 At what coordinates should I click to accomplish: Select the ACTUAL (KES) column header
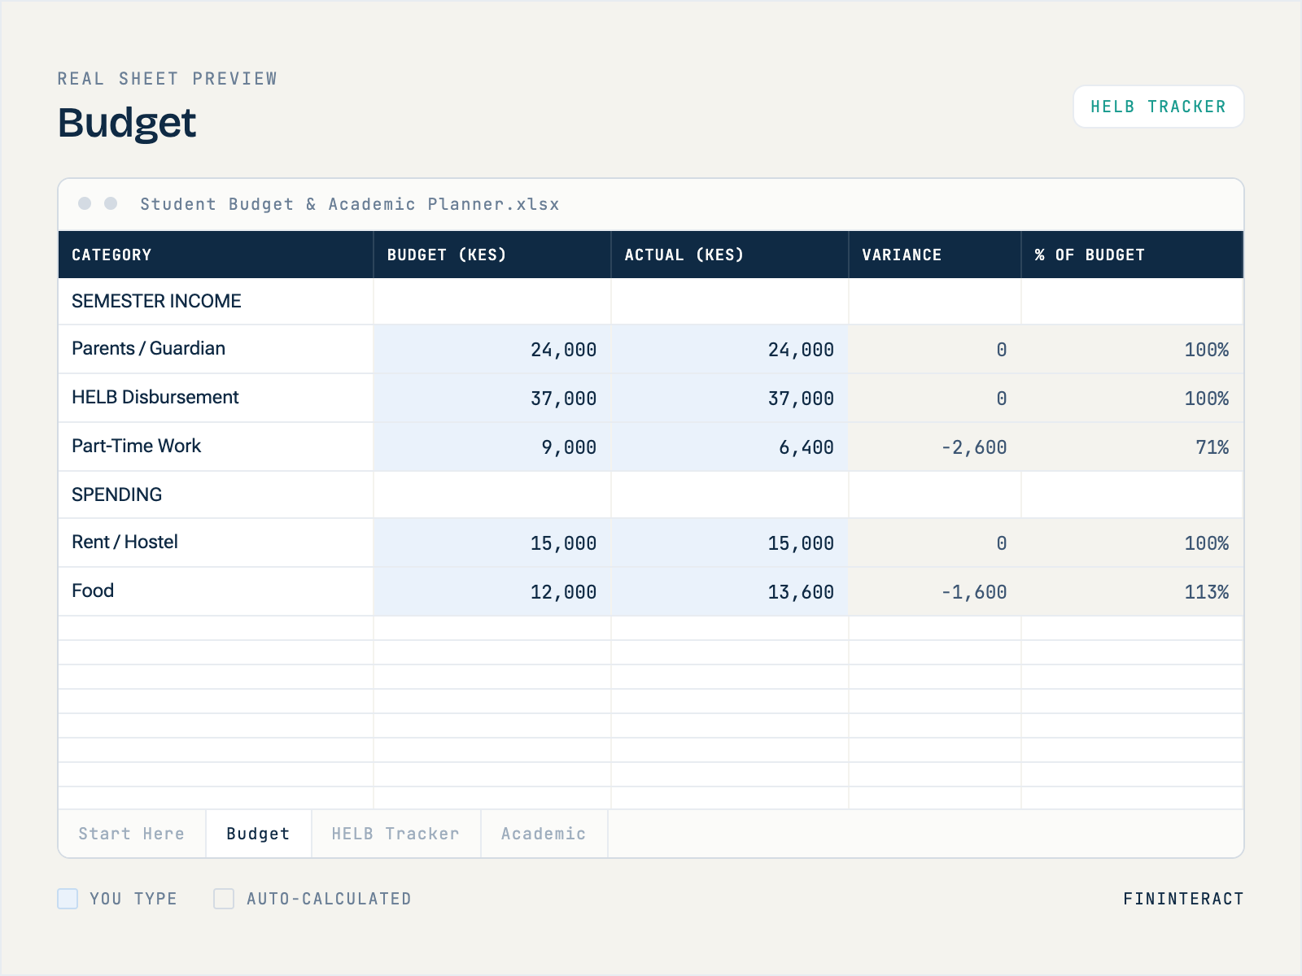730,255
